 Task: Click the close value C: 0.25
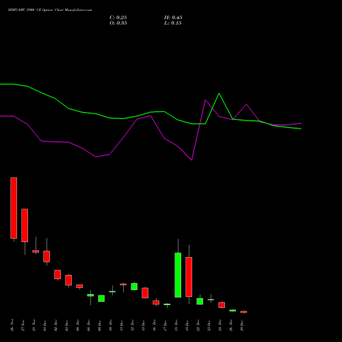tap(118, 18)
